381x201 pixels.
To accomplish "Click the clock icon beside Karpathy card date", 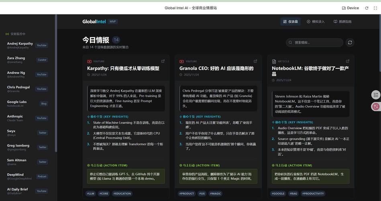I will tap(88, 75).
